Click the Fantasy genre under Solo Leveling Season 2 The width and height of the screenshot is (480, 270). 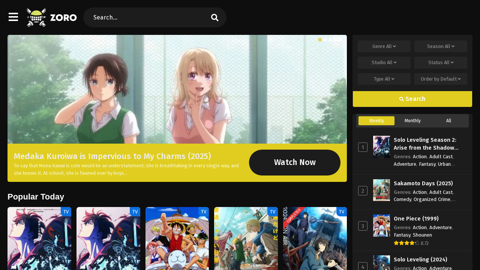[427, 164]
